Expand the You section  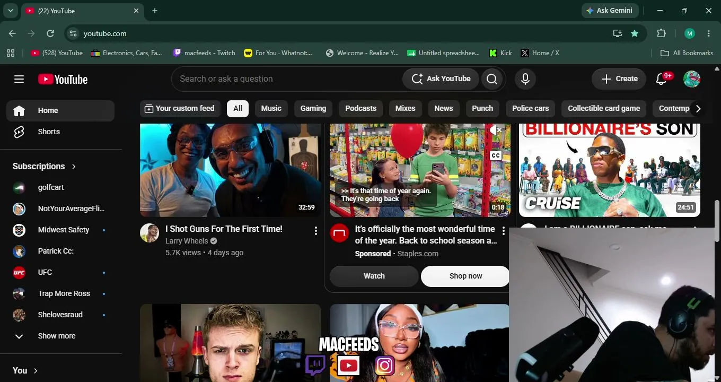point(25,370)
